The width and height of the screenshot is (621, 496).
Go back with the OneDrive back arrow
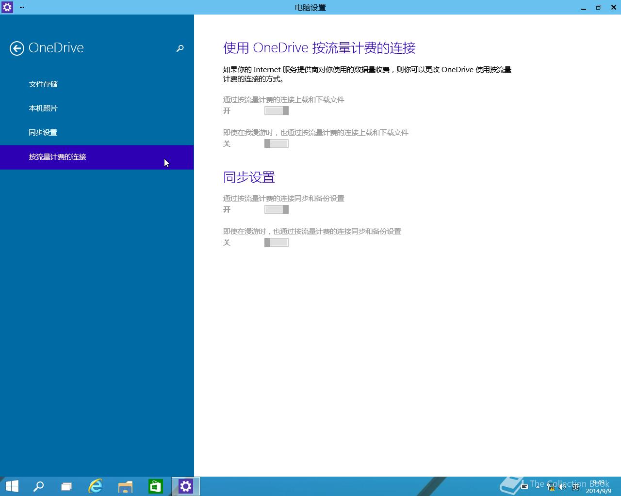pyautogui.click(x=17, y=48)
